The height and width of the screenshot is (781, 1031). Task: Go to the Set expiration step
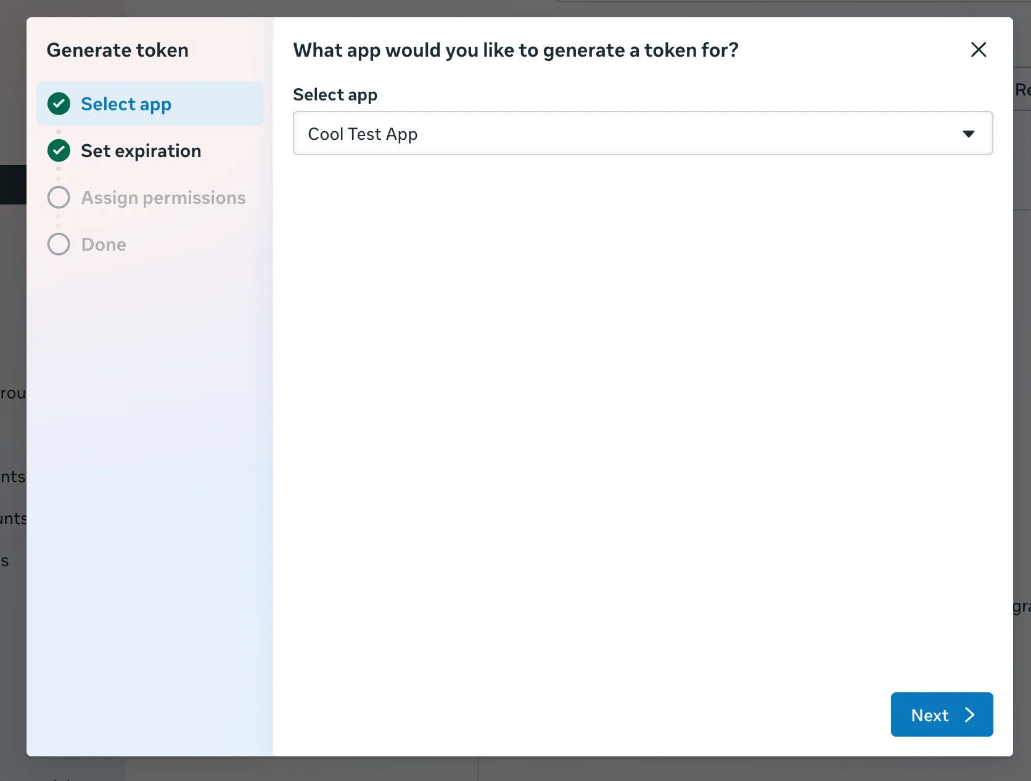(x=150, y=151)
